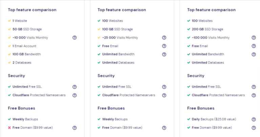
Task: Show Free Email info in right plan
Action: 254,46
